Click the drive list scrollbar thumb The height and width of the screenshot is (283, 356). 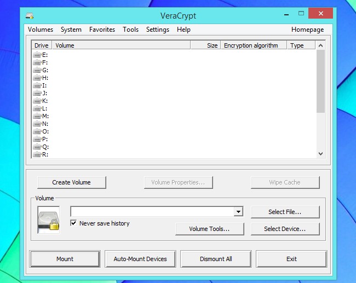tap(320, 81)
